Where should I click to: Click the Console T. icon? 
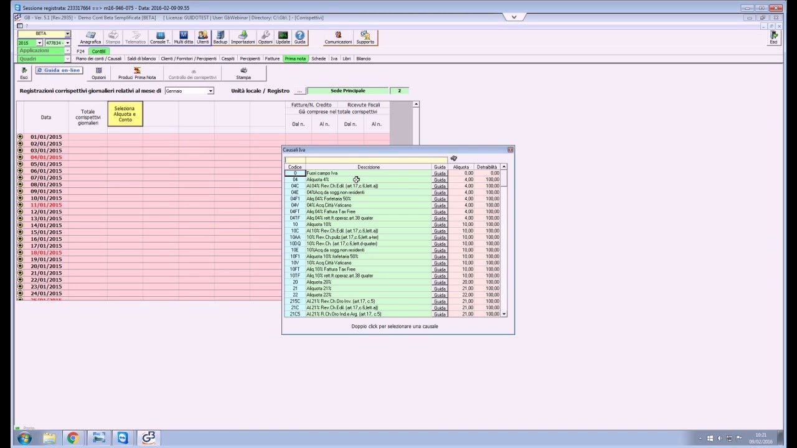tap(160, 37)
